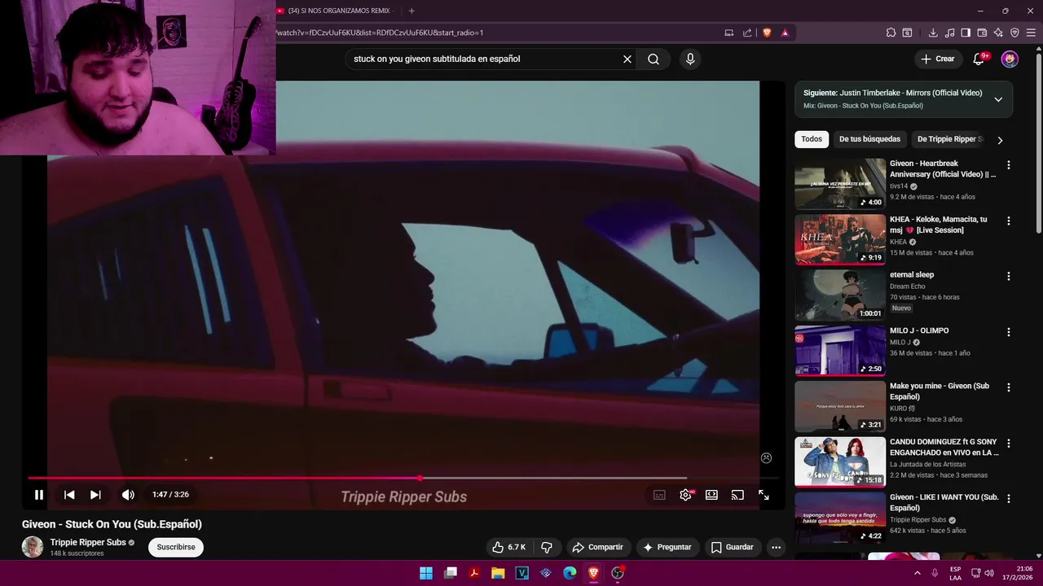The height and width of the screenshot is (586, 1043).
Task: Open Giveon Heartbreak Anniversary thumbnail
Action: pyautogui.click(x=840, y=184)
